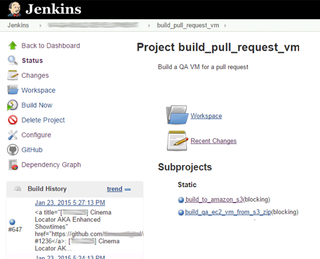Expand the arrow after the blurred breadcrumb

coord(149,26)
